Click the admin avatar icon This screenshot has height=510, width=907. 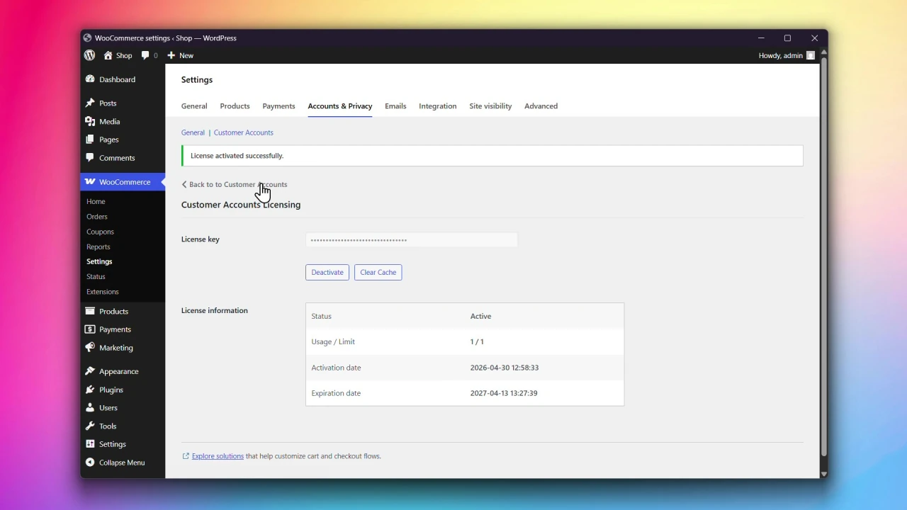pos(811,55)
